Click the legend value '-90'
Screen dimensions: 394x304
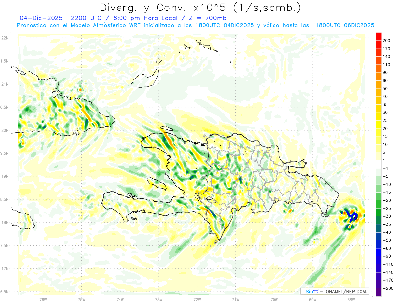click(x=388, y=256)
